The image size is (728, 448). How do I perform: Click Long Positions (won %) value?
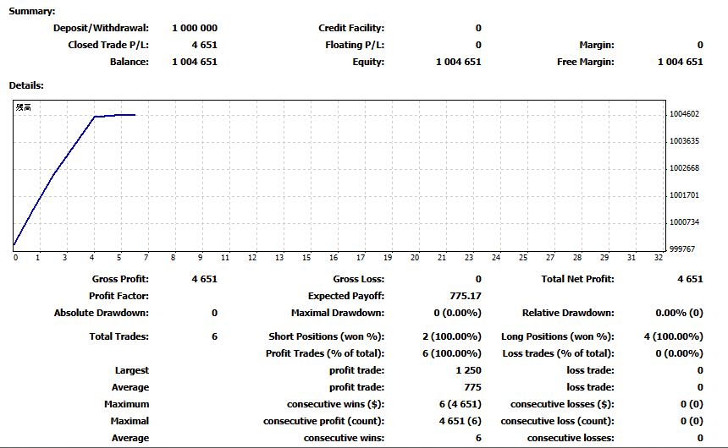click(673, 336)
